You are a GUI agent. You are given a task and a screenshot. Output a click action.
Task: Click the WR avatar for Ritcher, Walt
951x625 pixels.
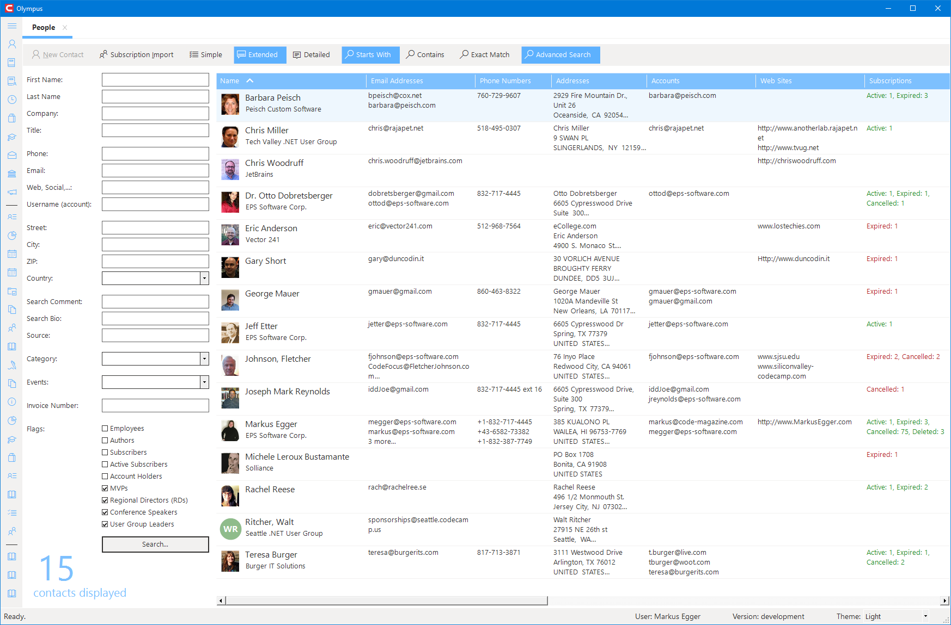[x=230, y=529]
